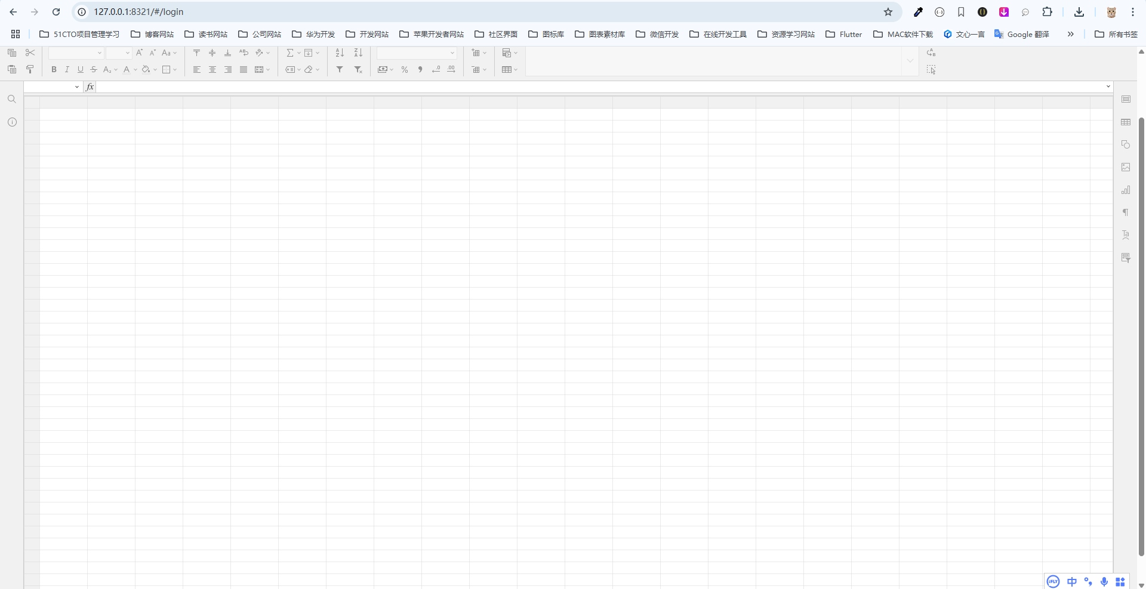
Task: Click the Select All dotted-box icon
Action: pos(931,70)
